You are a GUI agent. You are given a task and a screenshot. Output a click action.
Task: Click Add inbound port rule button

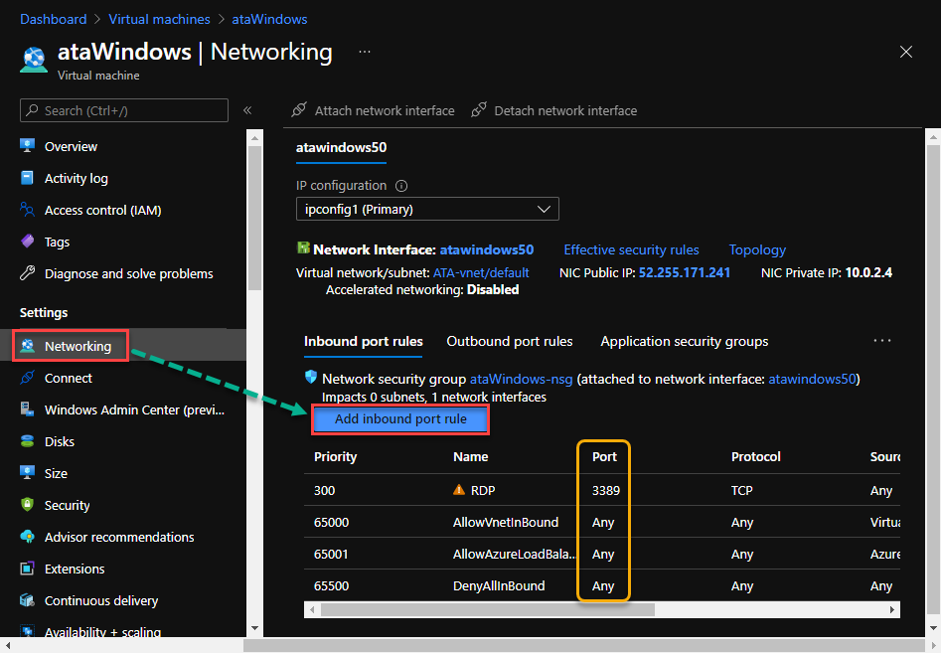pyautogui.click(x=400, y=418)
